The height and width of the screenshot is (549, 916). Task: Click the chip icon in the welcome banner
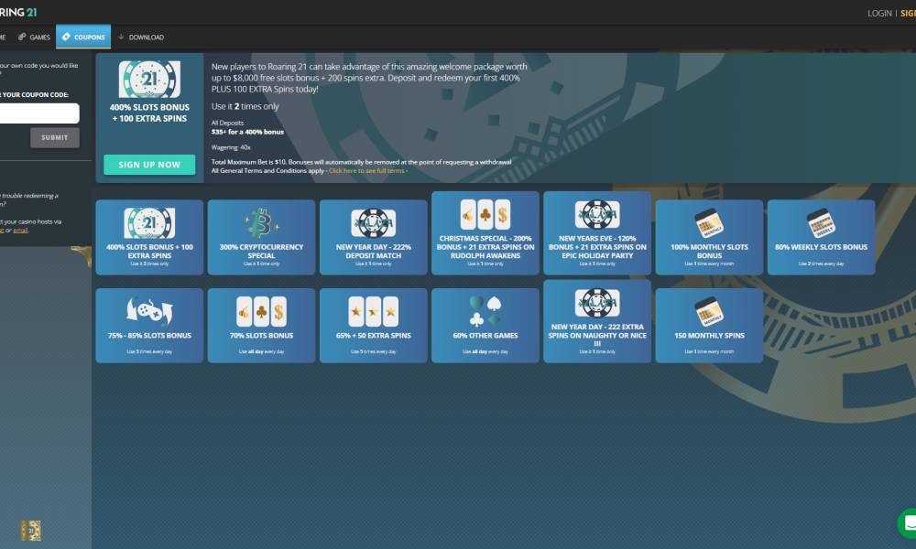click(149, 80)
